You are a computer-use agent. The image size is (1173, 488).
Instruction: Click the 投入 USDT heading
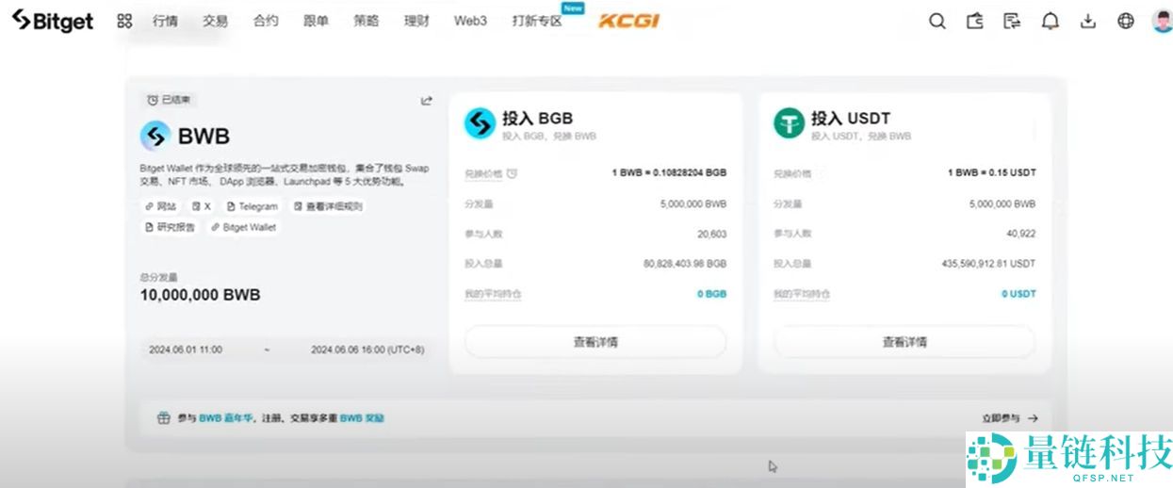tap(851, 118)
